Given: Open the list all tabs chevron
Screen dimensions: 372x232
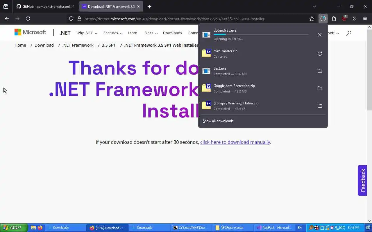Looking at the screenshot, I should click(314, 6).
